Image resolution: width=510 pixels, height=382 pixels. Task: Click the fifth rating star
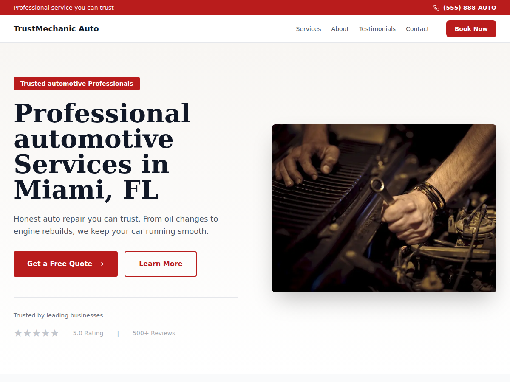(x=55, y=333)
